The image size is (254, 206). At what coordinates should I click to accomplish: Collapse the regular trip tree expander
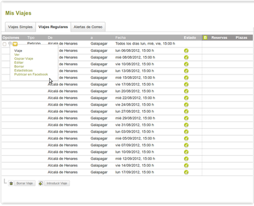click(10, 43)
